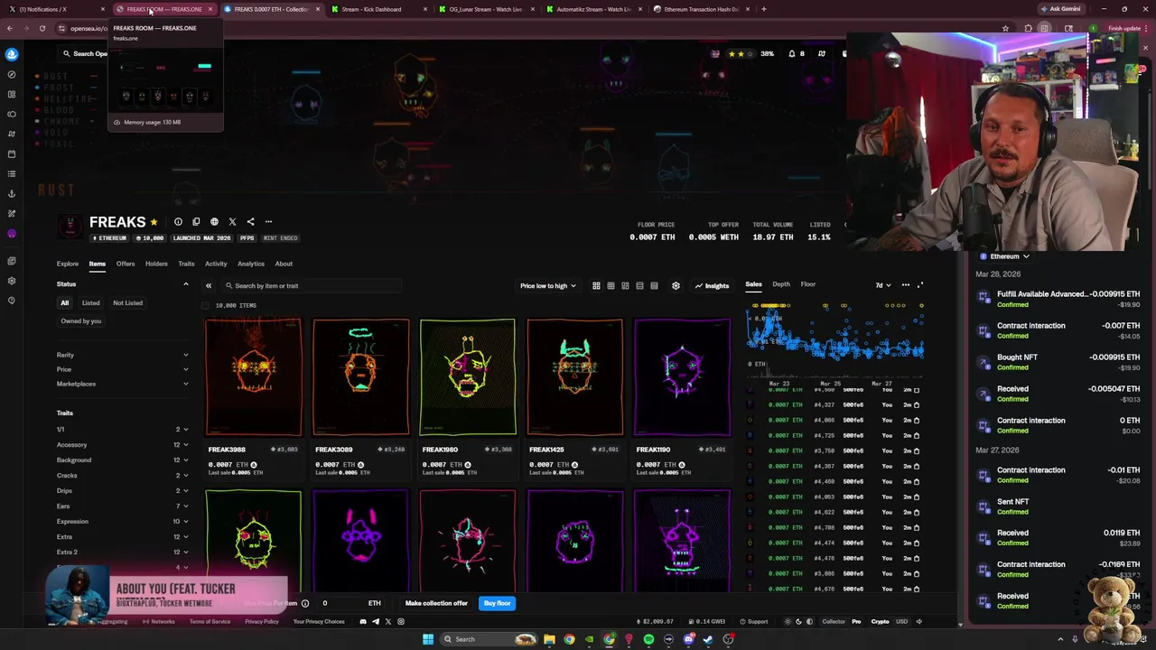The image size is (1156, 650).
Task: Copy the collection address icon
Action: tap(196, 222)
